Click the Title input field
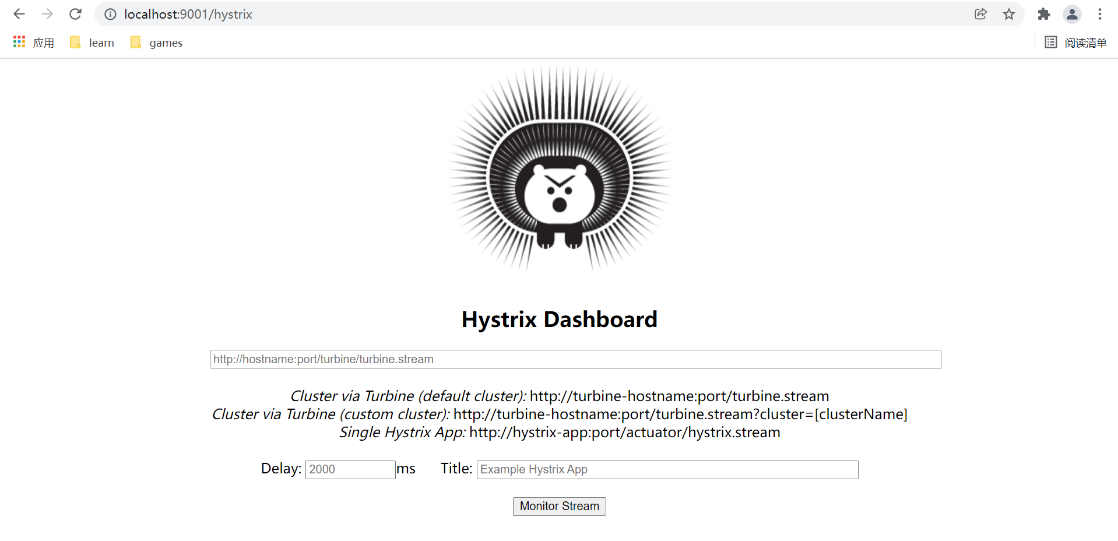This screenshot has height=541, width=1118. click(x=667, y=469)
